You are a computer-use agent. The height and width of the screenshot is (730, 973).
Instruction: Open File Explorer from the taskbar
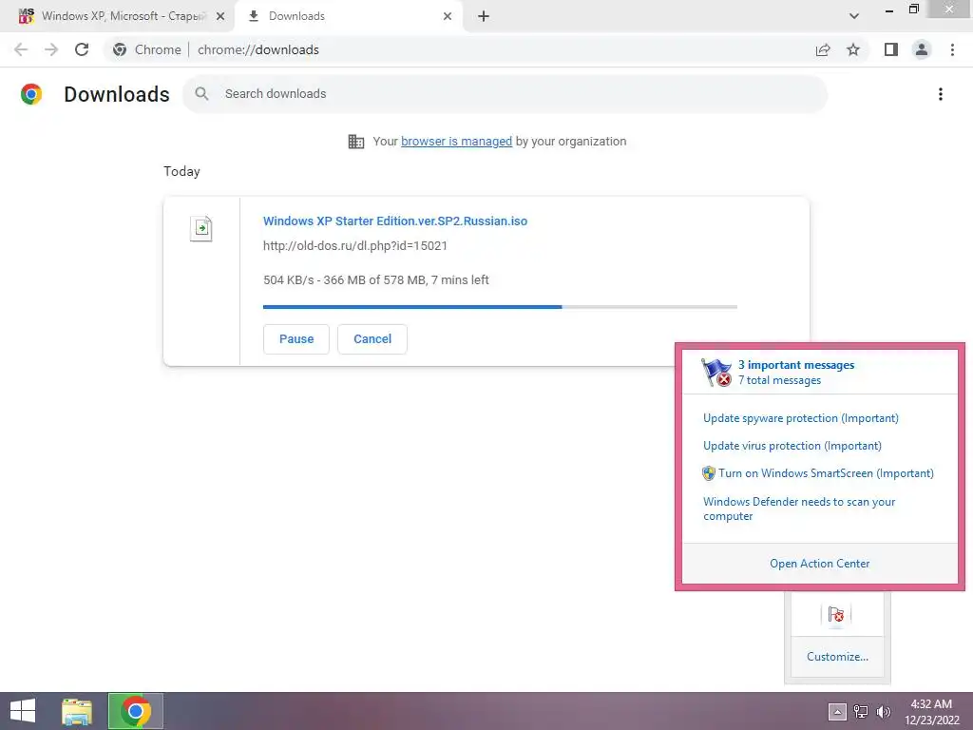[x=77, y=711]
